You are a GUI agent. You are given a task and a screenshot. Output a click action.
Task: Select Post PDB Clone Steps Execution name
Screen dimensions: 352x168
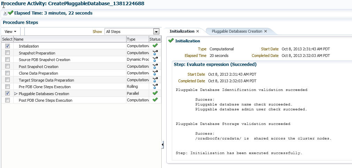[46, 100]
